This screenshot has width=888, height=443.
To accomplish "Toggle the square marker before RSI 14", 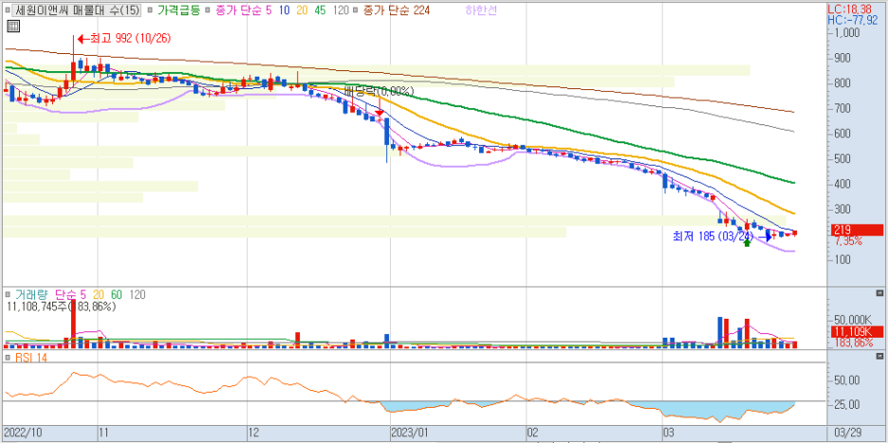I will point(8,358).
